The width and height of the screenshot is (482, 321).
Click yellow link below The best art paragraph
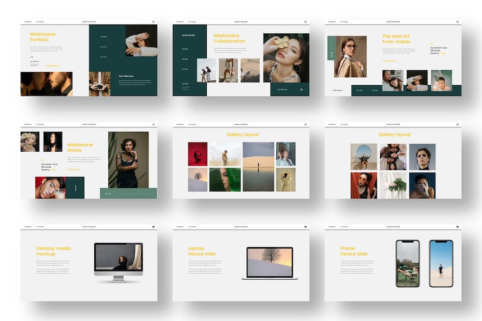click(x=389, y=61)
